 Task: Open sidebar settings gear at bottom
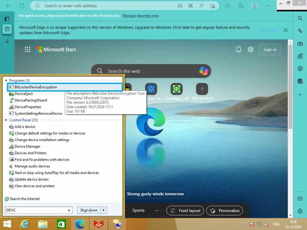(300, 211)
